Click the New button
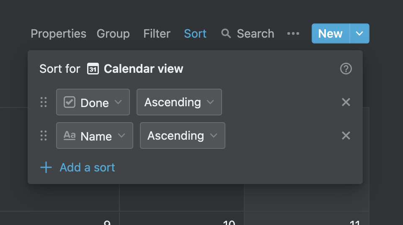The width and height of the screenshot is (403, 225). click(331, 33)
